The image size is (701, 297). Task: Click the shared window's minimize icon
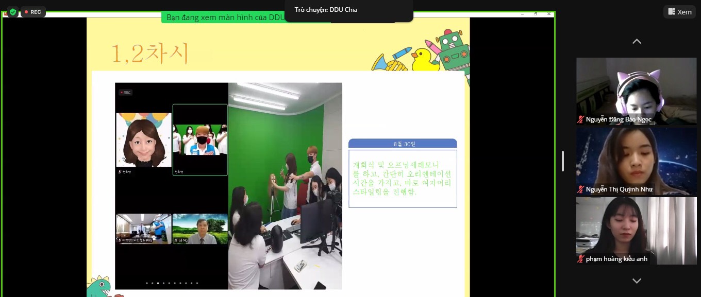pos(522,14)
